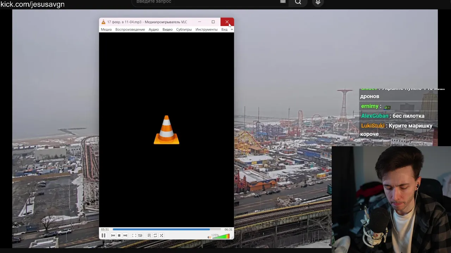Minimize the VLC window
The width and height of the screenshot is (451, 253).
[199, 22]
